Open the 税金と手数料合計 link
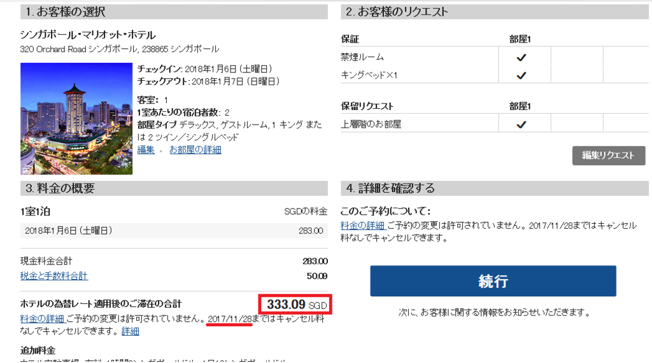Image resolution: width=652 pixels, height=363 pixels. 54,276
